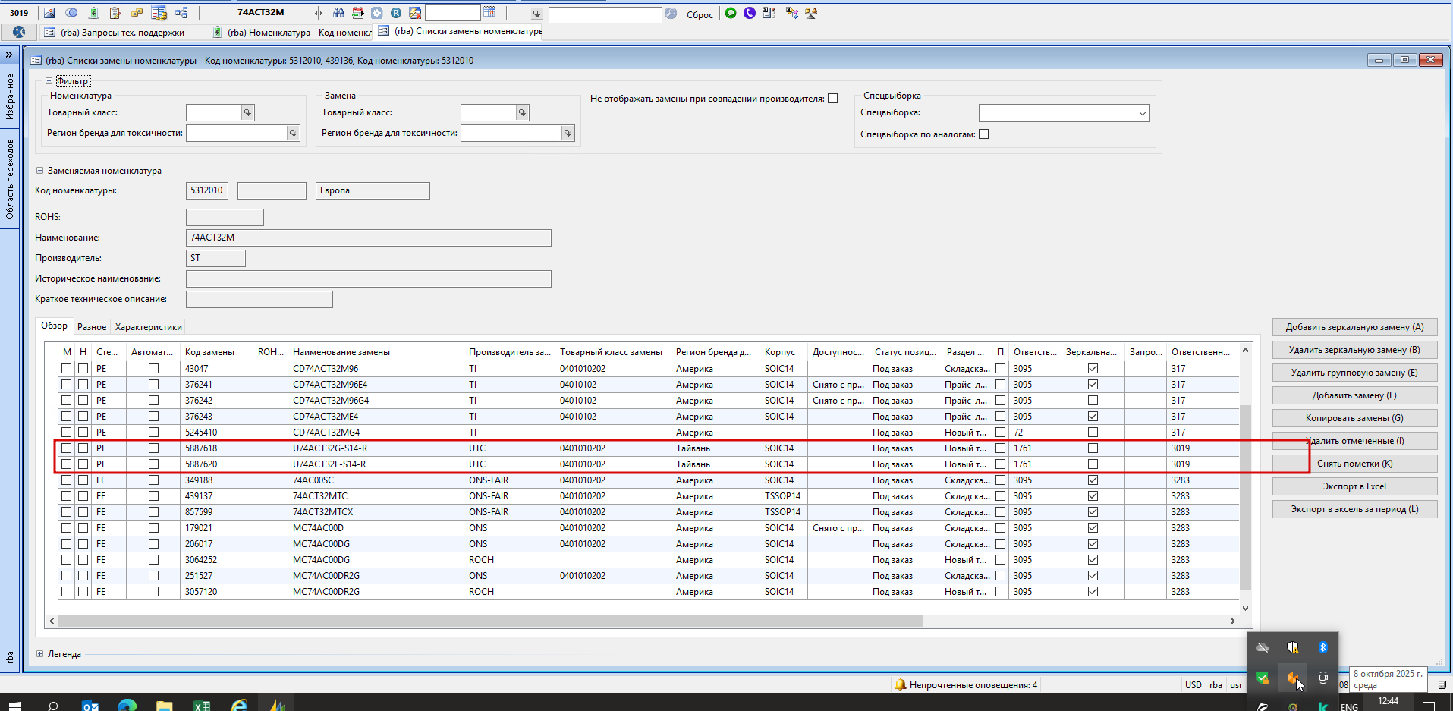Click the clipboard icon in top toolbar
The width and height of the screenshot is (1453, 711).
coord(115,13)
